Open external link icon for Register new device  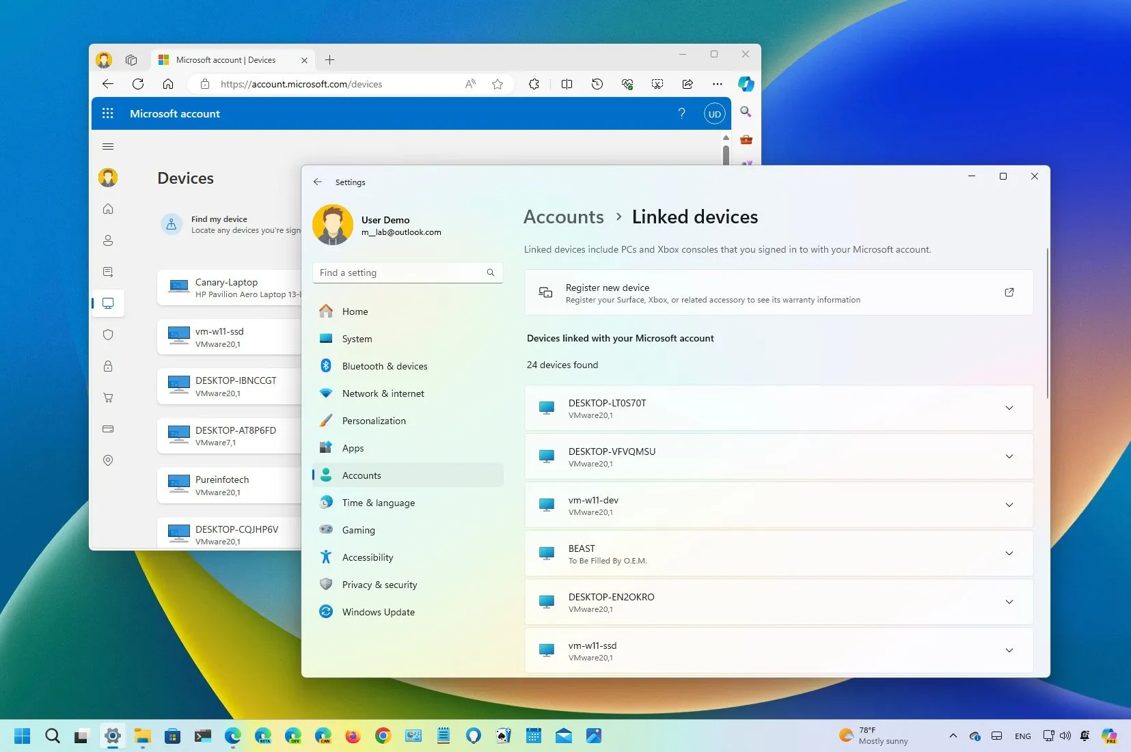pos(1009,292)
